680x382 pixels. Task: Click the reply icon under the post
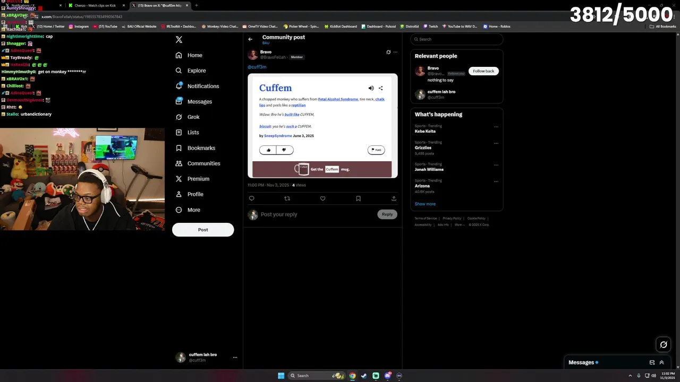(252, 198)
